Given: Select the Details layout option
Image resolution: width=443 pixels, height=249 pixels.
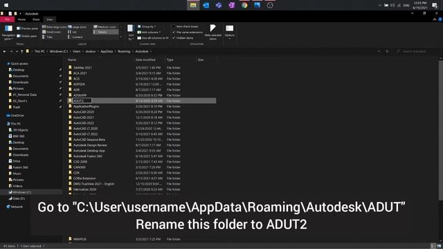Looking at the screenshot, I should [106, 32].
